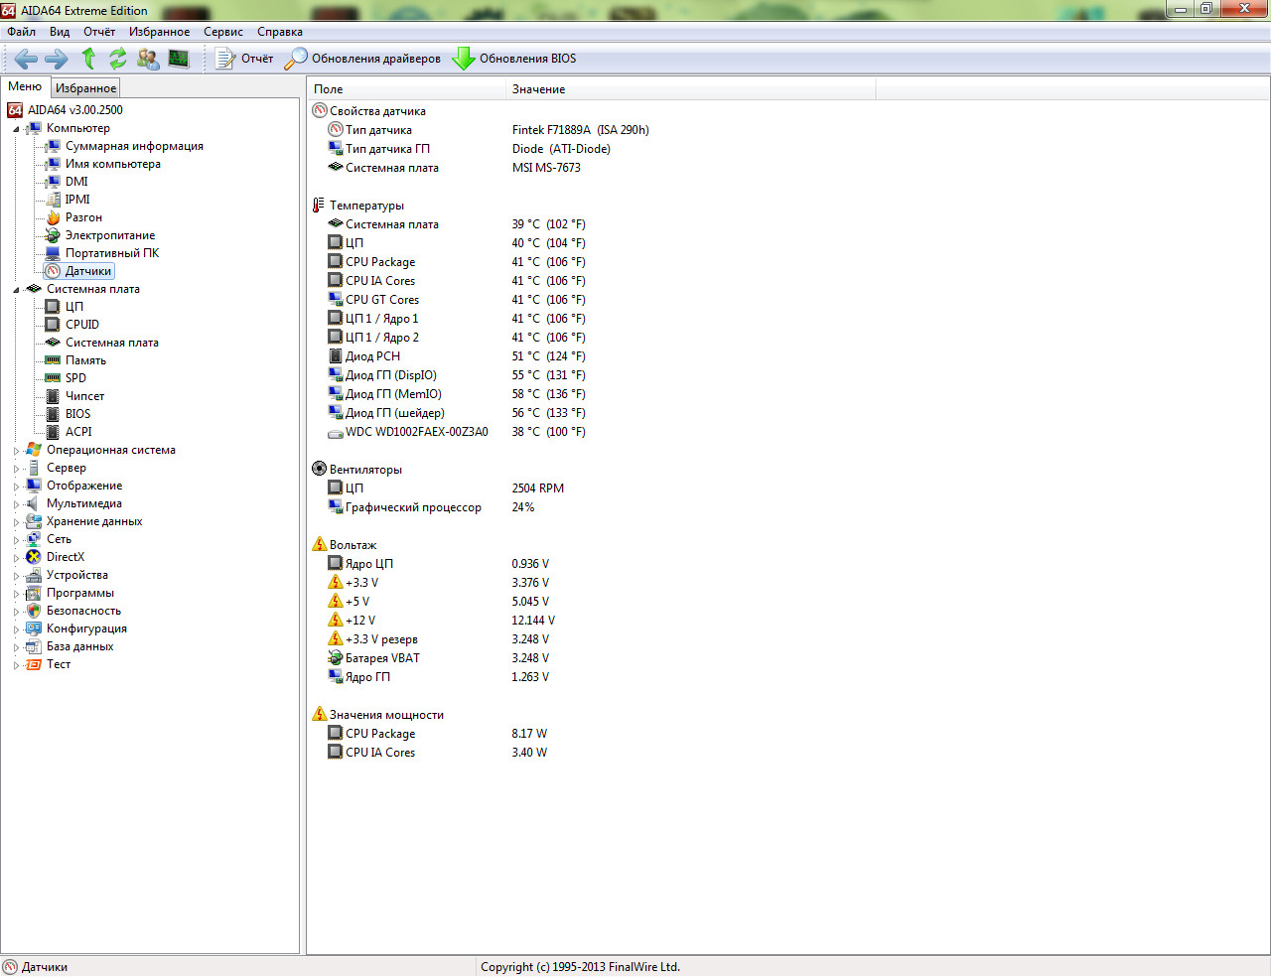Open the Справка menu

[x=280, y=32]
